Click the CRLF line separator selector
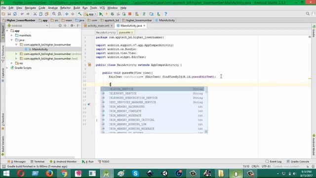 255,166
